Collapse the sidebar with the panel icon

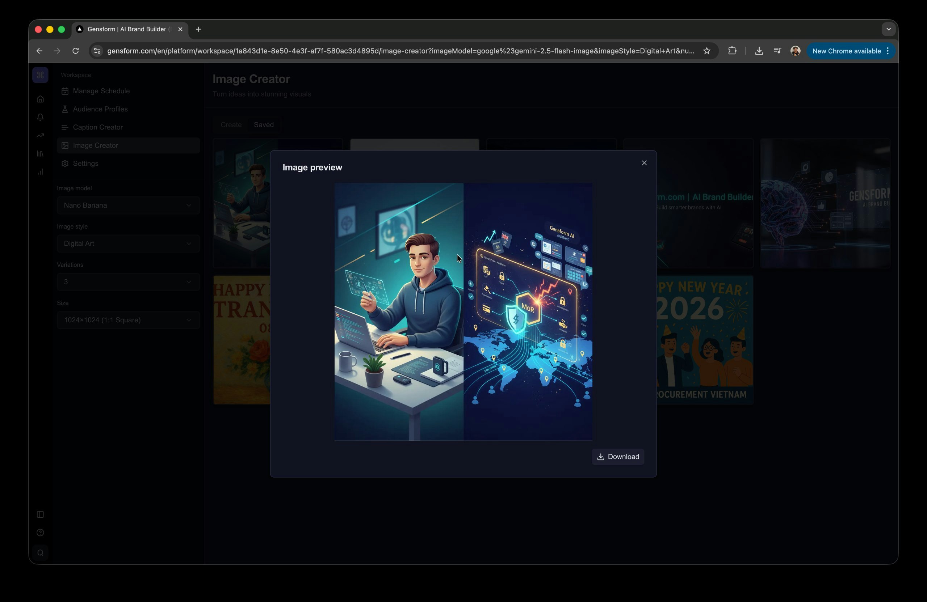pos(40,514)
